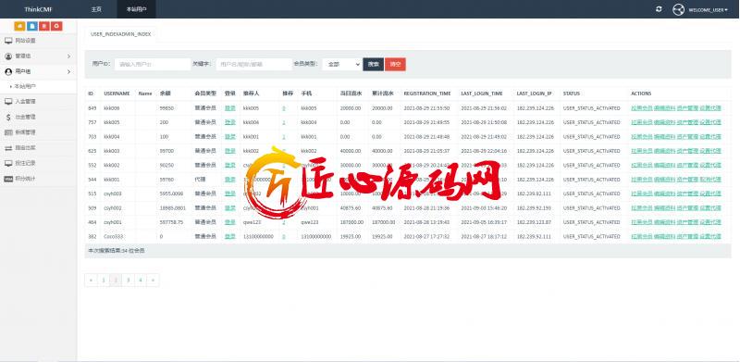Click the red 清空 clear button
Image resolution: width=740 pixels, height=362 pixels.
point(395,64)
